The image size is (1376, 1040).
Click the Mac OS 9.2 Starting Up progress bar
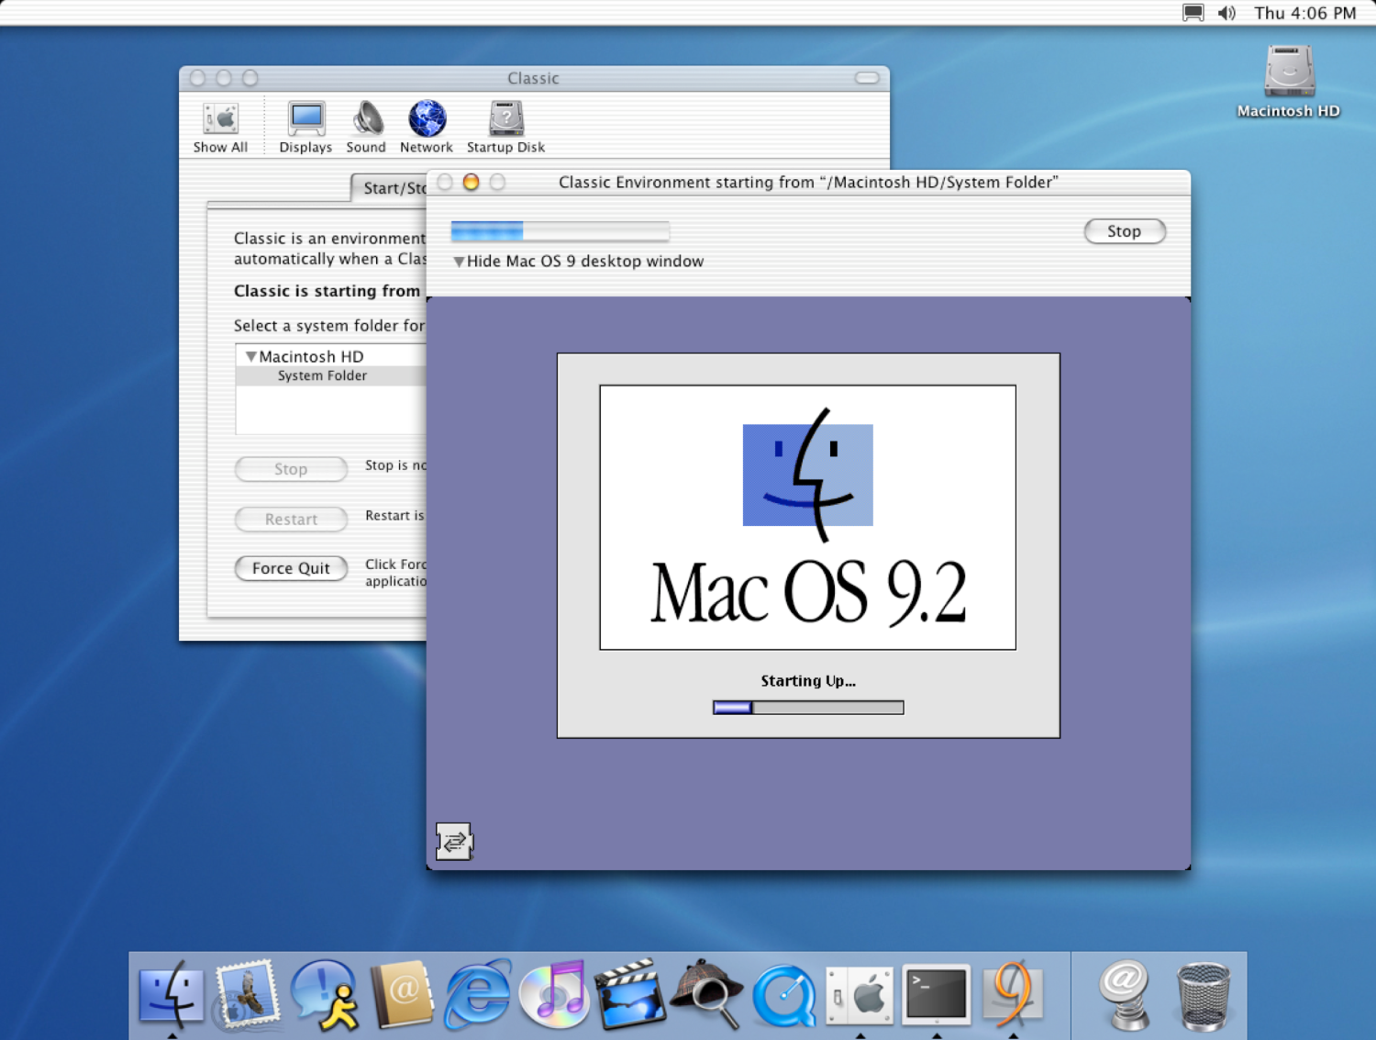[x=808, y=708]
